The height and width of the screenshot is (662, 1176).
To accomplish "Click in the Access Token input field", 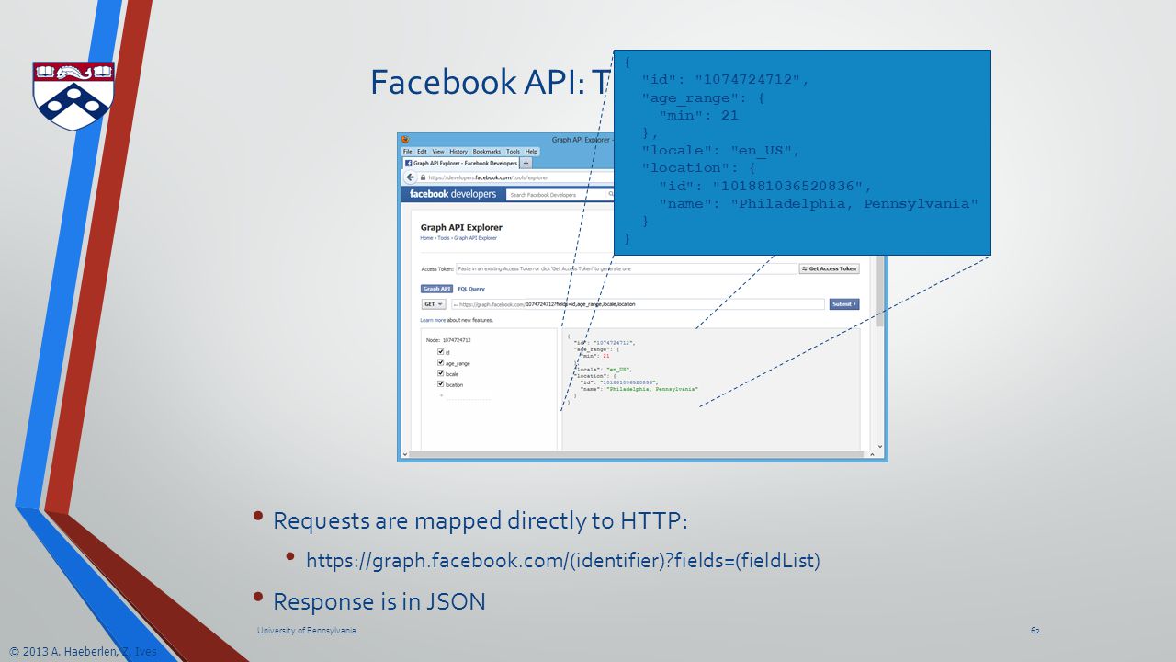I will (x=627, y=268).
